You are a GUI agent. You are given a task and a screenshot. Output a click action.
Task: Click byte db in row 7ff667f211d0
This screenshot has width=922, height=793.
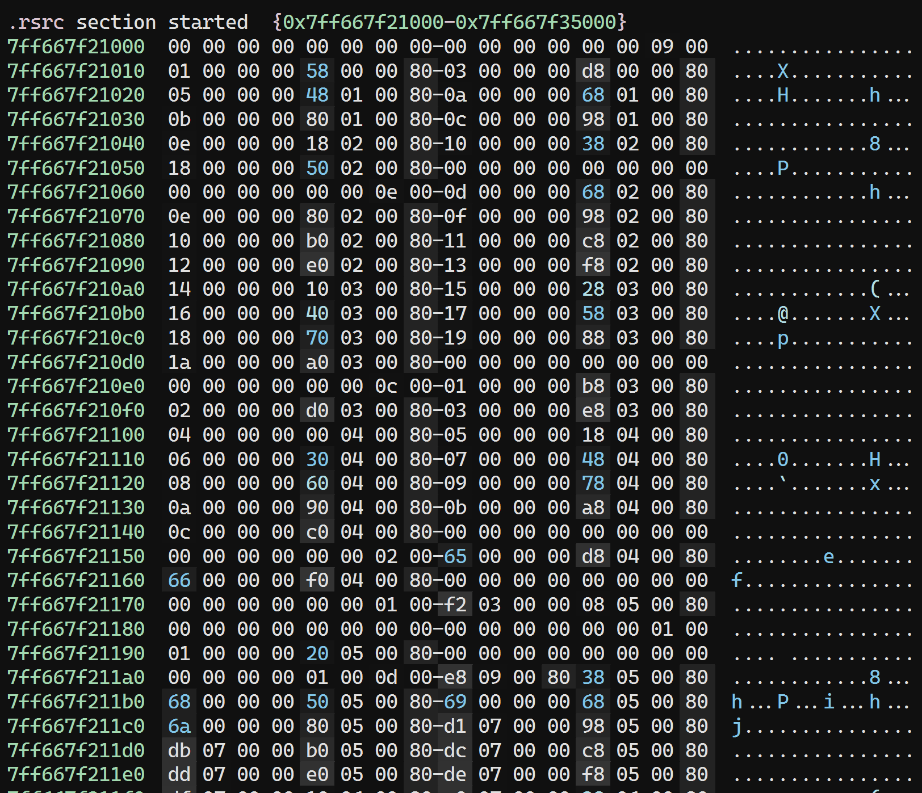click(179, 750)
